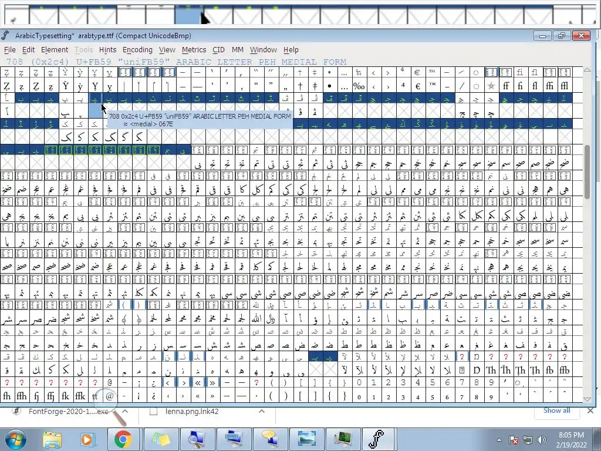Viewport: 601px width, 451px height.
Task: Open the Encoding menu
Action: pyautogui.click(x=137, y=50)
